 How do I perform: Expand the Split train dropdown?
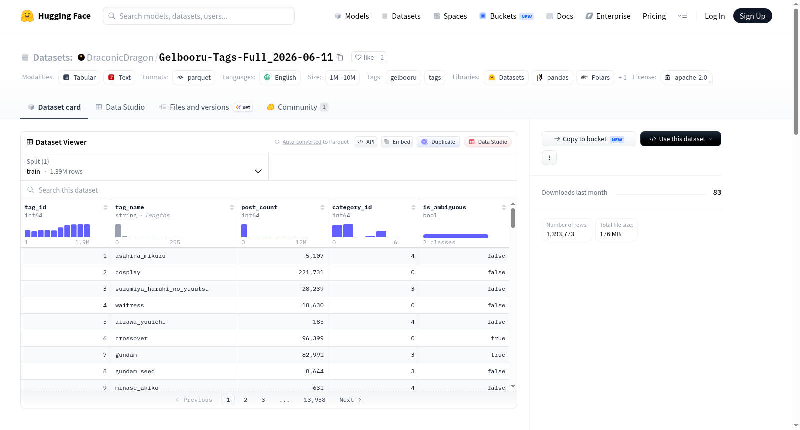[x=145, y=166]
